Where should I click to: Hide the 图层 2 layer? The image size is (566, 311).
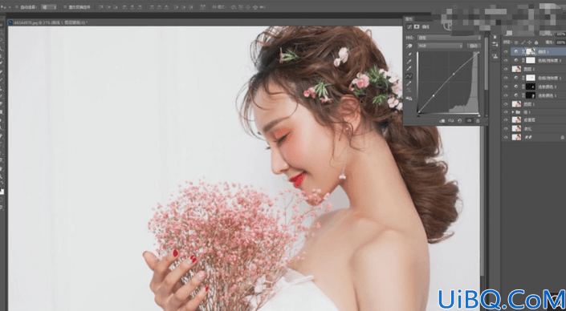(x=506, y=69)
